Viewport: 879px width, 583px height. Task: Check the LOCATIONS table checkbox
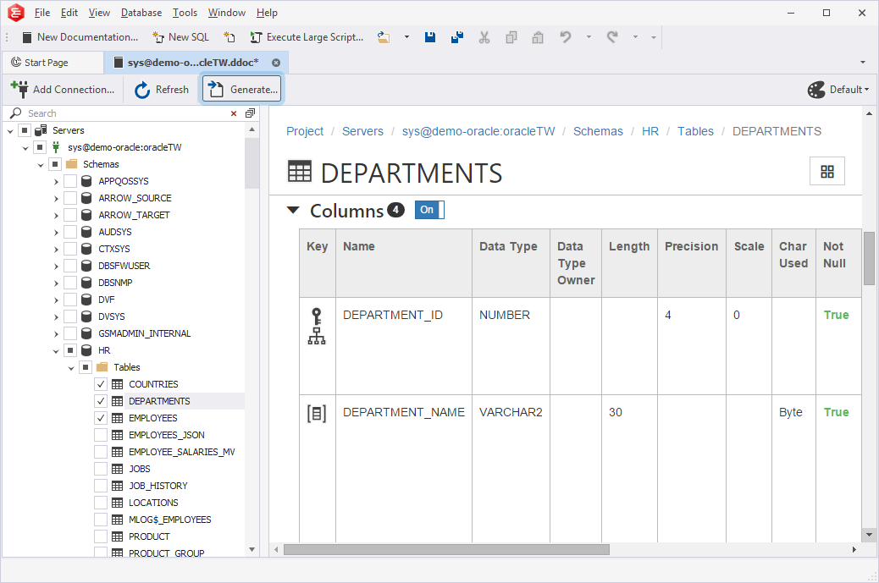(101, 503)
